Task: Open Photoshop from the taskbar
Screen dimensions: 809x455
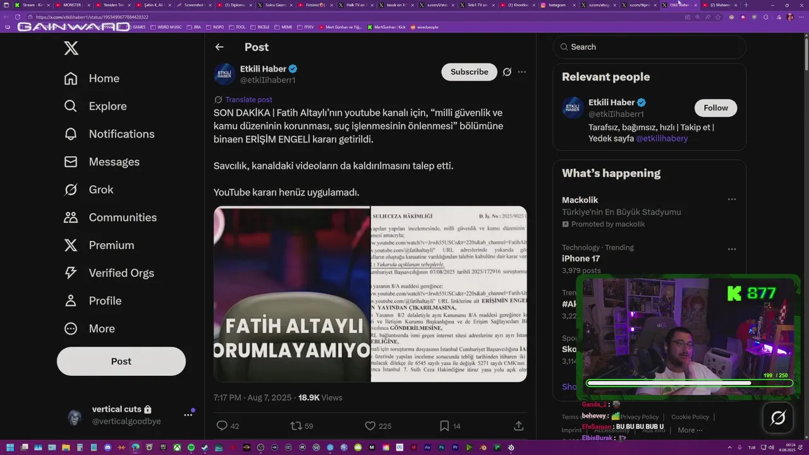Action: point(442,447)
